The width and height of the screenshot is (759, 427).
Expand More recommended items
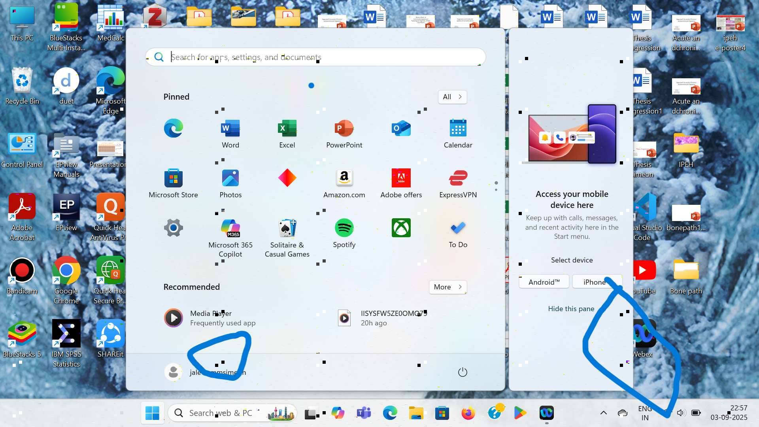447,287
